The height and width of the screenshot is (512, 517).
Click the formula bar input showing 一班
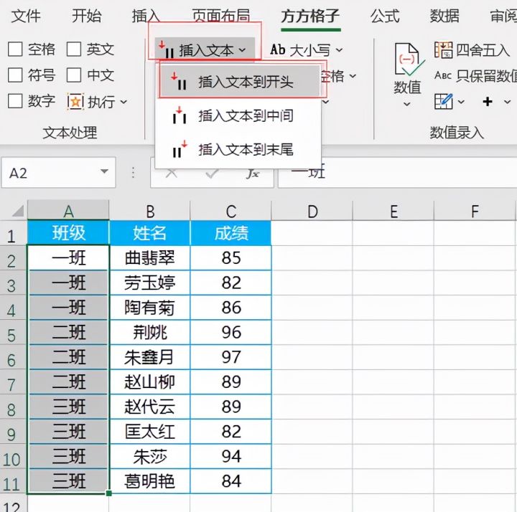tap(397, 172)
